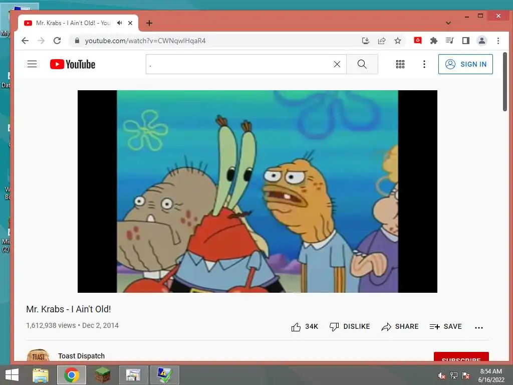Open the Extensions puzzle piece menu
This screenshot has height=385, width=513.
click(x=433, y=41)
